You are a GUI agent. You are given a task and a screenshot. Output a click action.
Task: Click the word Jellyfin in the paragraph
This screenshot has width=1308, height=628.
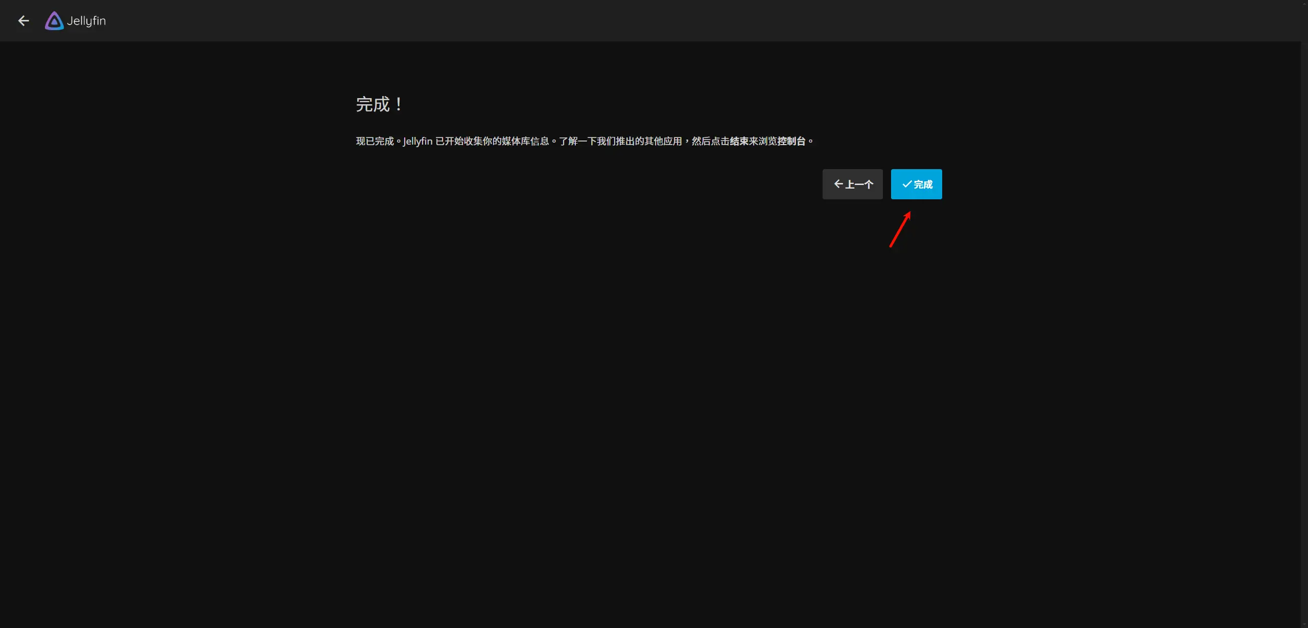click(x=417, y=141)
